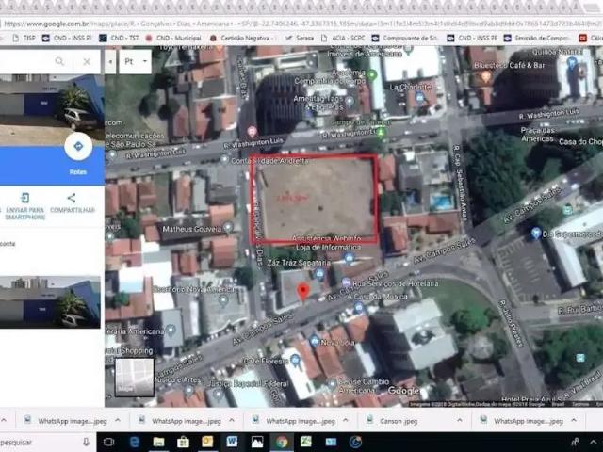
Task: Open the Photos app from the taskbar
Action: (256, 442)
